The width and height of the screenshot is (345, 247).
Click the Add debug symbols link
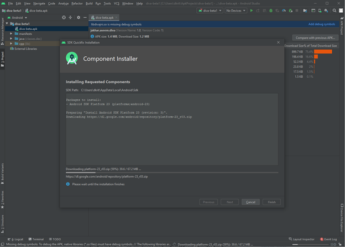(x=321, y=24)
